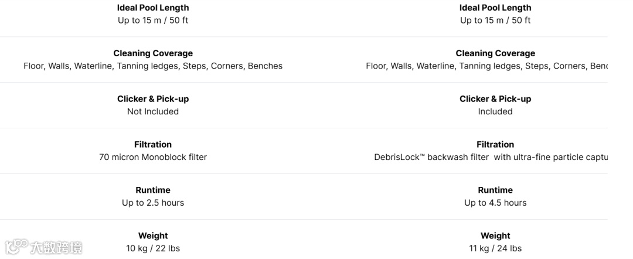Click the 大数跨境 watermark text
633x259 pixels.
click(x=56, y=248)
